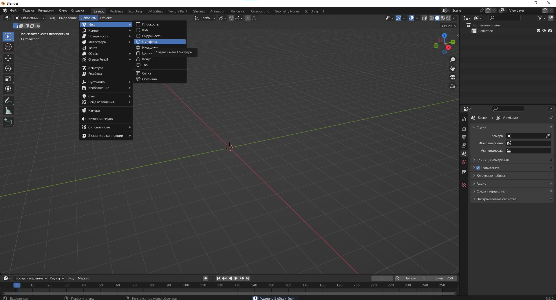Switch to material preview shading

[x=443, y=18]
